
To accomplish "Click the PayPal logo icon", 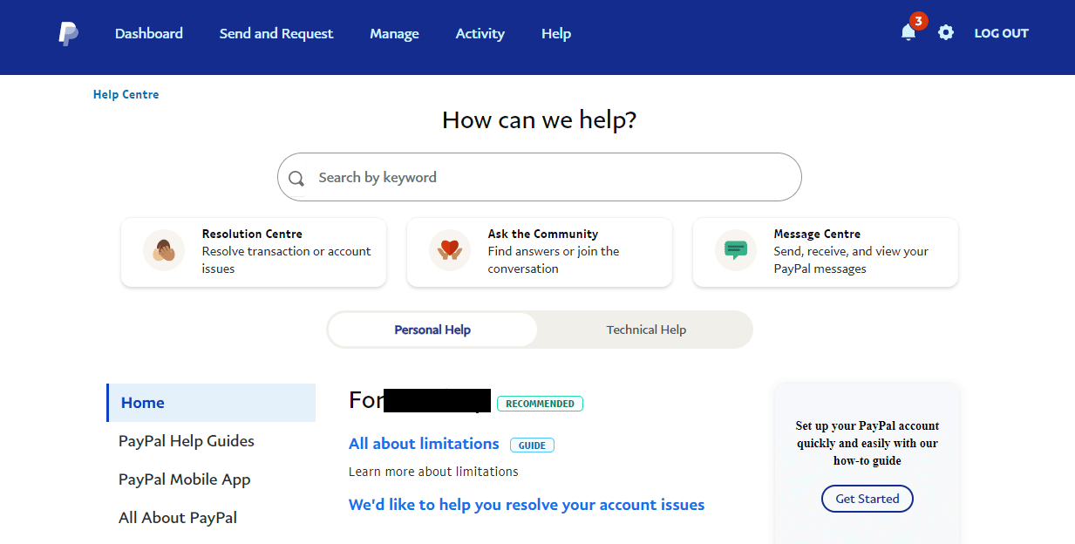I will (x=69, y=33).
